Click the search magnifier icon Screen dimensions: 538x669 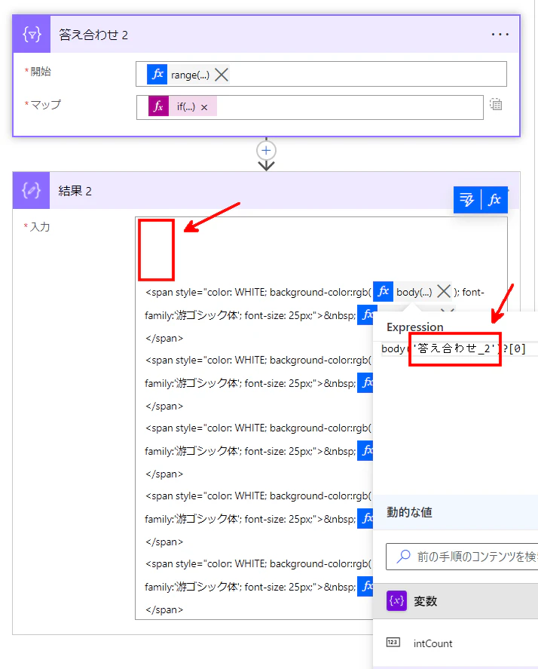(x=403, y=556)
